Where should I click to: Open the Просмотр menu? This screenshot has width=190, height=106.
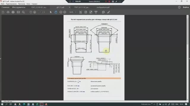tap(21, 4)
